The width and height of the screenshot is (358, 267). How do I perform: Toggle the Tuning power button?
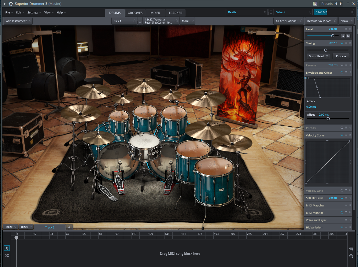[x=342, y=43]
